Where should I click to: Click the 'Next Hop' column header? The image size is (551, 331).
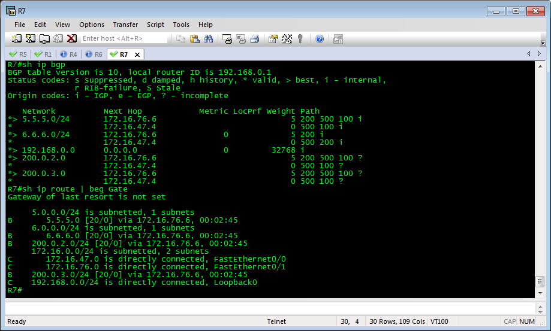pos(123,111)
